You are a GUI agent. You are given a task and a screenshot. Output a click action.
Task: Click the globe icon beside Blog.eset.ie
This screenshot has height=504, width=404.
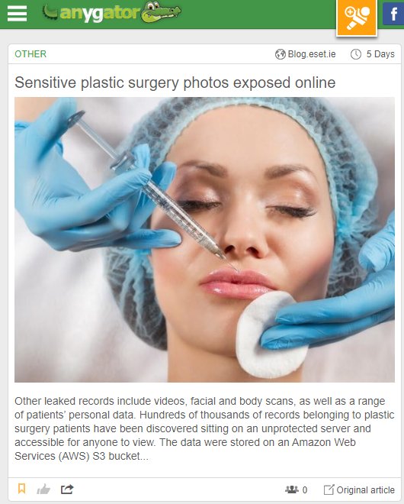click(281, 54)
